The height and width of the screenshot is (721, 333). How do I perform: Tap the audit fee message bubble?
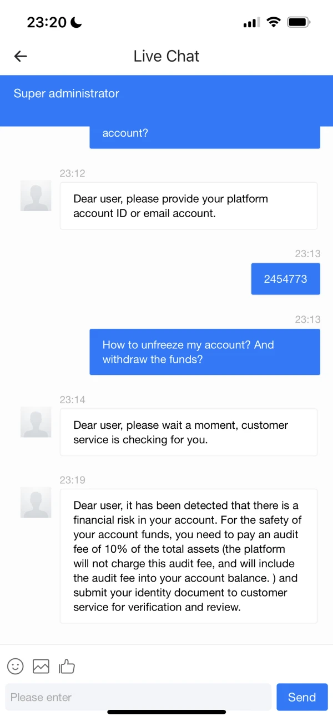point(189,556)
